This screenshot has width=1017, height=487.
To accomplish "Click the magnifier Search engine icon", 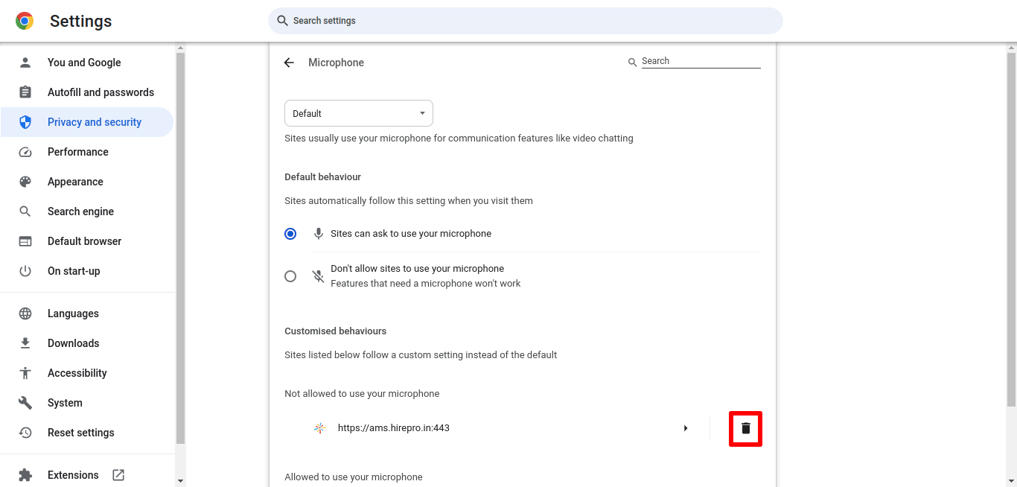I will (x=25, y=211).
